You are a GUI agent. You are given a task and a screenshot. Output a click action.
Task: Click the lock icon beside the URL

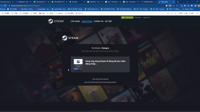tap(9, 6)
